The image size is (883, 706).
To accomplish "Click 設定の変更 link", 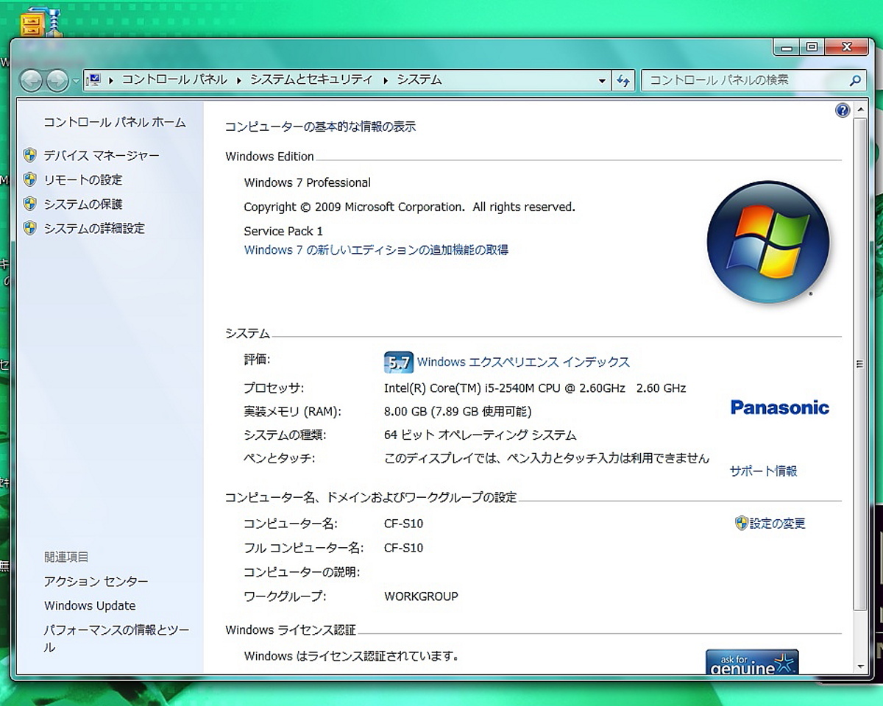I will pyautogui.click(x=778, y=524).
